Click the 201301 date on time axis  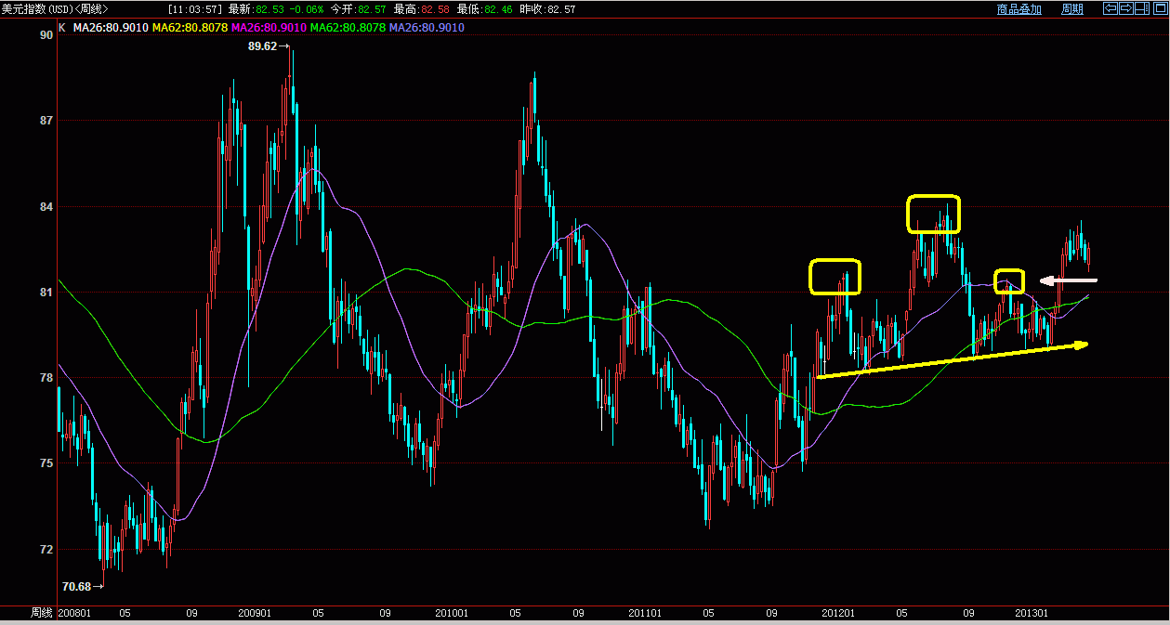1032,613
